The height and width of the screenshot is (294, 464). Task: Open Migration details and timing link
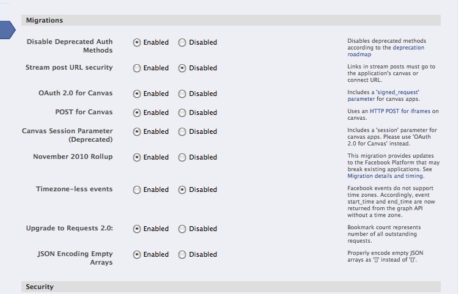click(385, 176)
